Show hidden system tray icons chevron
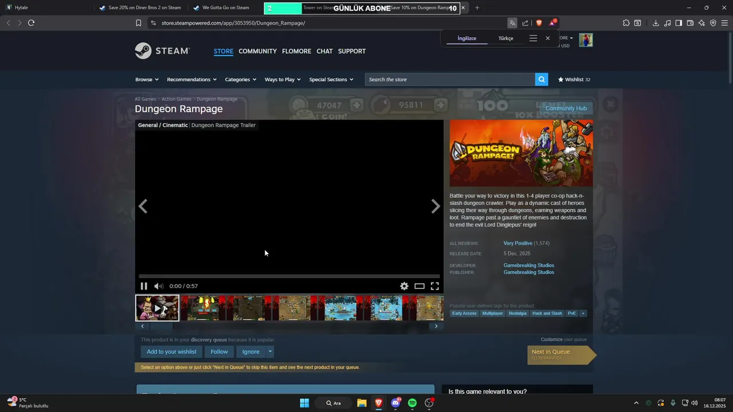This screenshot has width=733, height=412. (636, 403)
